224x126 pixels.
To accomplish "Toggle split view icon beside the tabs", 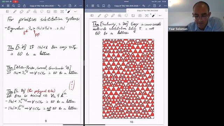I will pos(166,10).
